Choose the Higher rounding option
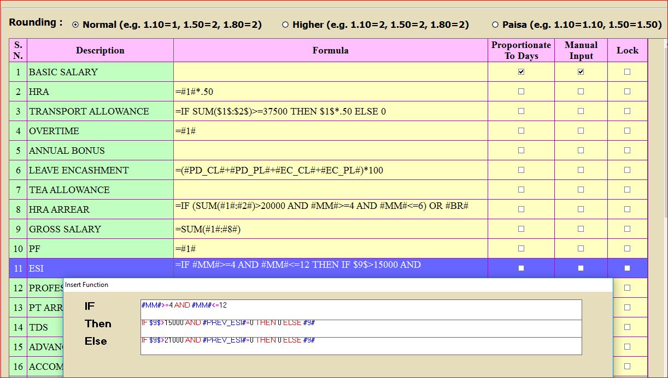The height and width of the screenshot is (378, 668). pos(285,25)
